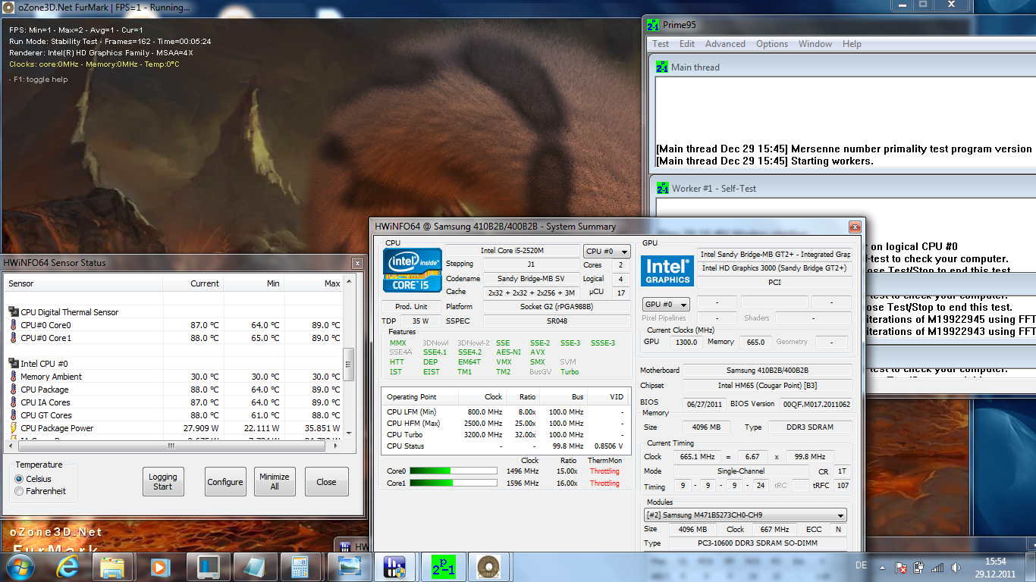Select the CPU GT Cores sensor row
The width and height of the screenshot is (1036, 582).
[174, 415]
